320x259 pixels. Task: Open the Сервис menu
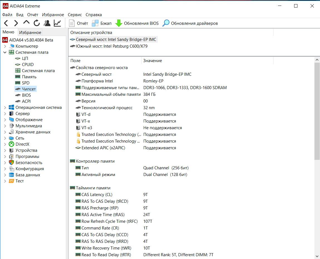pyautogui.click(x=75, y=15)
